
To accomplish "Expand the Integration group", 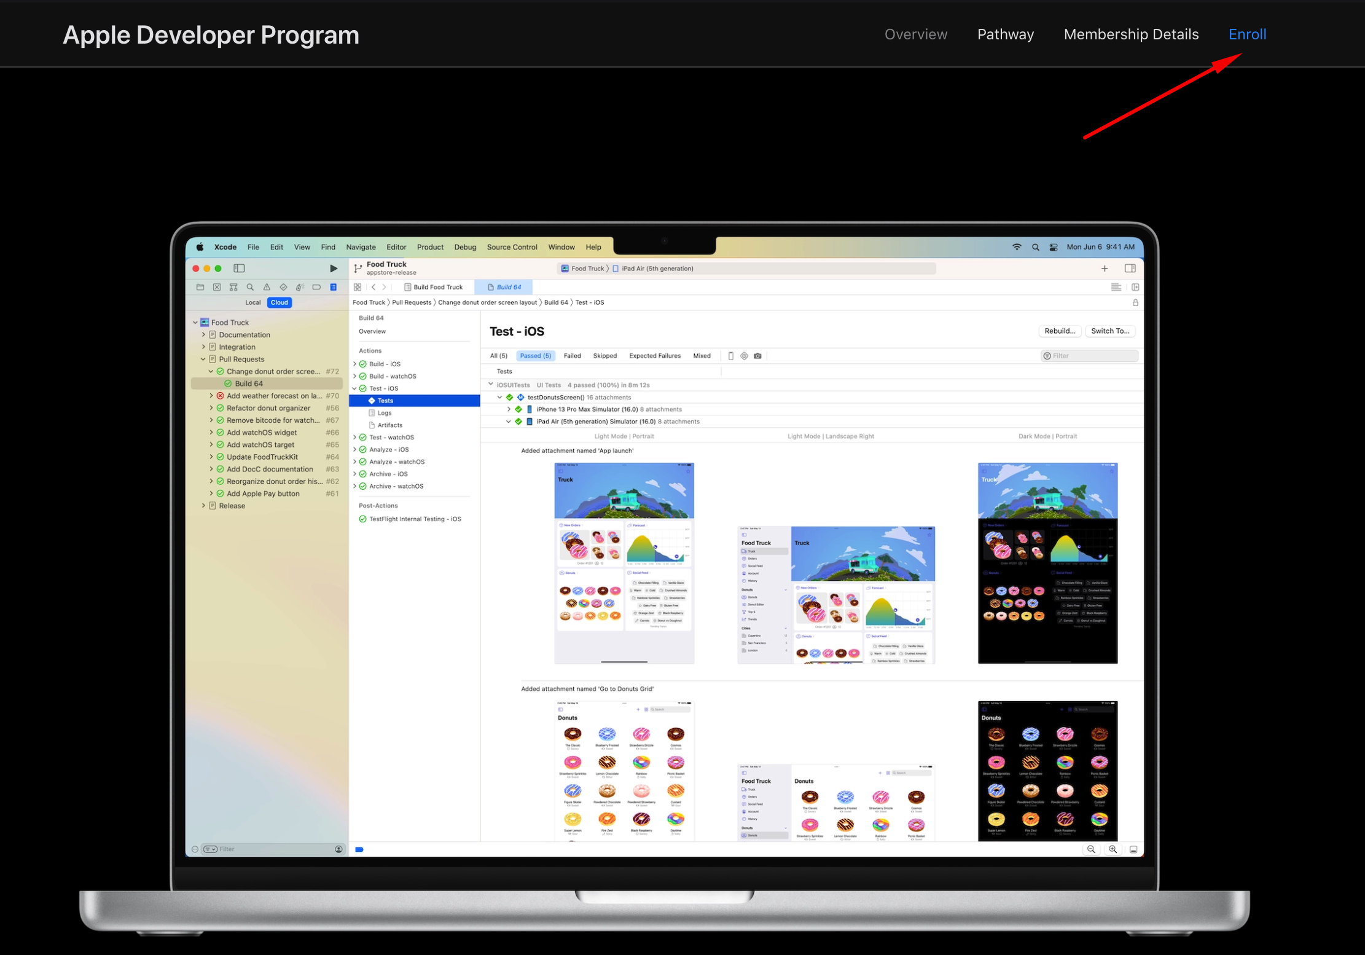I will [x=203, y=347].
